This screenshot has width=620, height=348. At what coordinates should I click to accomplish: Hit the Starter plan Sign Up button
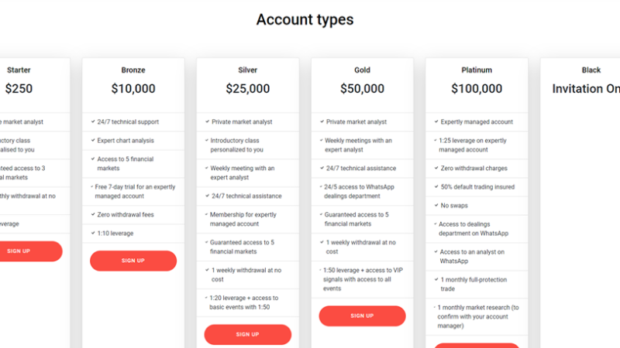coord(19,251)
